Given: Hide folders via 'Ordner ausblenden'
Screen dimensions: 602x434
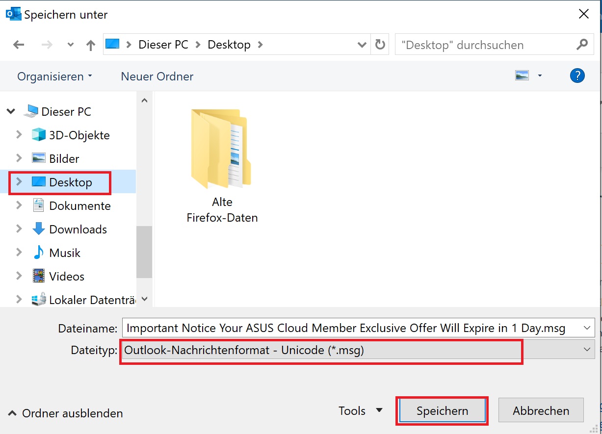Looking at the screenshot, I should tap(66, 413).
